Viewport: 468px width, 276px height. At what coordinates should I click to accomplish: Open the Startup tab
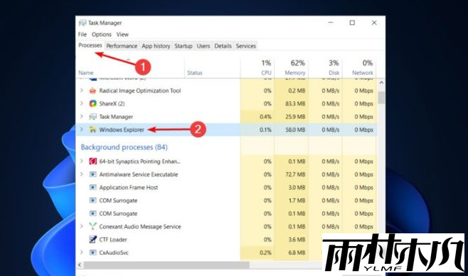point(184,46)
